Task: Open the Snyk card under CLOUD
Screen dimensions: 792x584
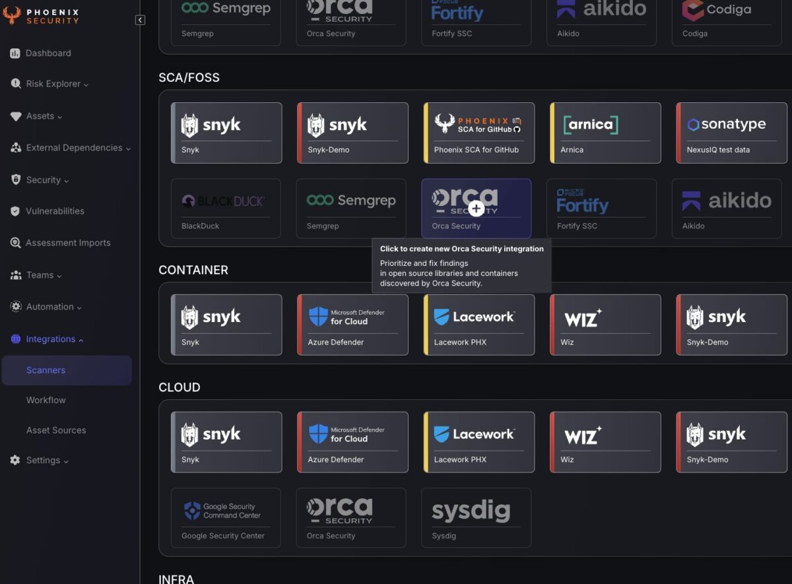Action: coord(226,442)
